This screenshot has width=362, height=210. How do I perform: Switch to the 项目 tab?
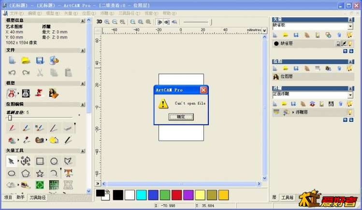point(8,197)
